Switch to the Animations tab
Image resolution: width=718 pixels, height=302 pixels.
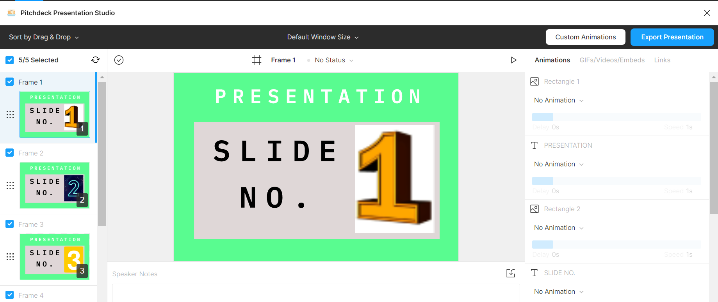pos(552,60)
